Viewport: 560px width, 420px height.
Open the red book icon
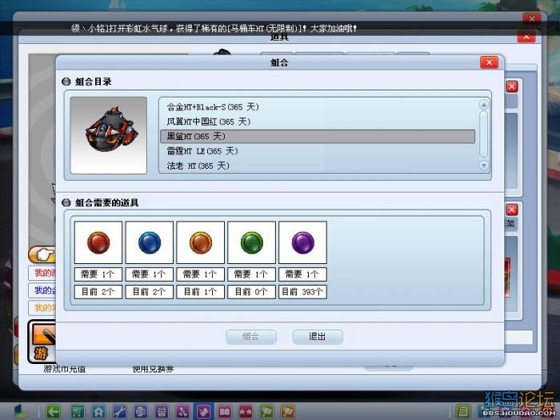[224, 411]
